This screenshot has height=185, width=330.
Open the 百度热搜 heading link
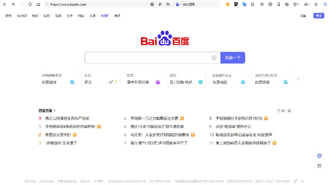(47, 111)
